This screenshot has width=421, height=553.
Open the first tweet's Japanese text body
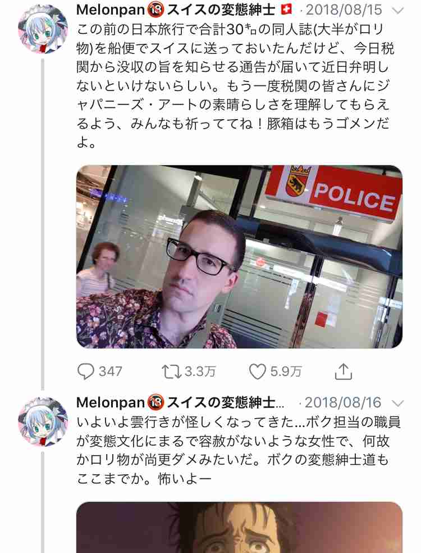click(x=235, y=85)
